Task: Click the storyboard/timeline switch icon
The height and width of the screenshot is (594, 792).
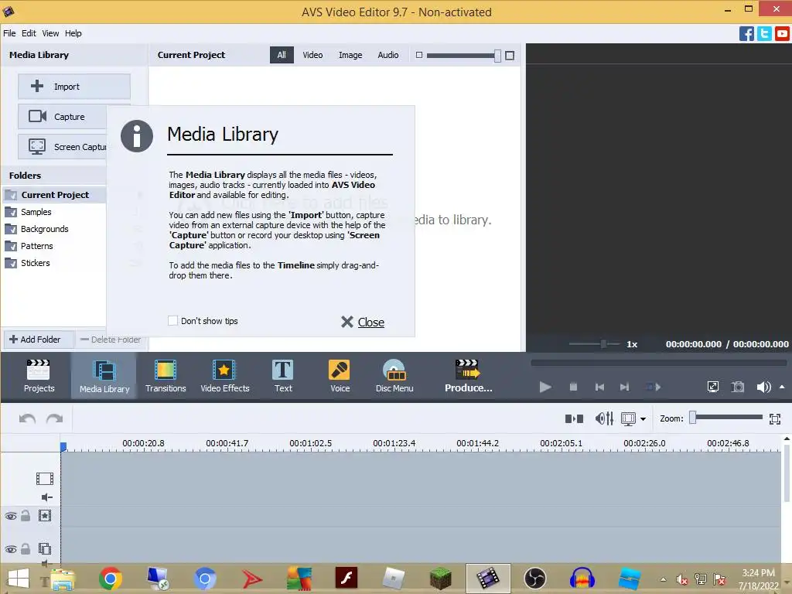Action: (574, 418)
